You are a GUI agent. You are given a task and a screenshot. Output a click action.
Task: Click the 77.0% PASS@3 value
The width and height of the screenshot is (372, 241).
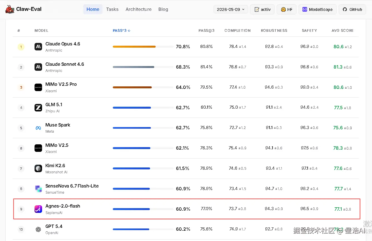coord(206,209)
